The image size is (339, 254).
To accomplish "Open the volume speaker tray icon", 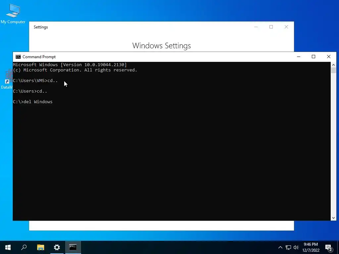I will [296, 247].
